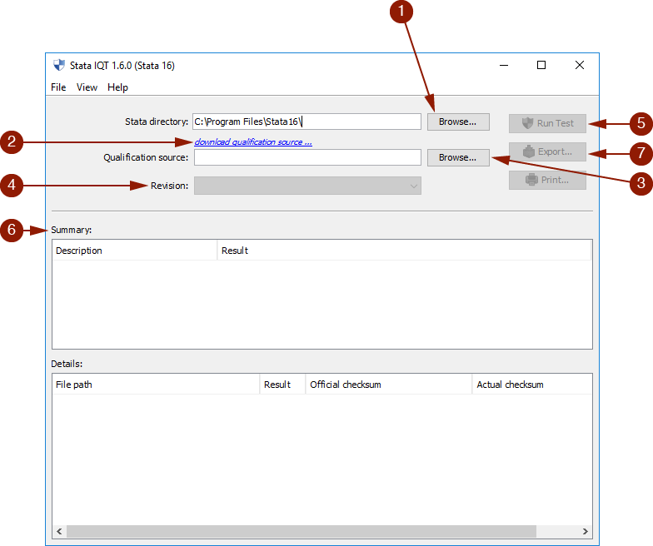Follow the download qualification source link
Image resolution: width=653 pixels, height=546 pixels.
(x=253, y=141)
